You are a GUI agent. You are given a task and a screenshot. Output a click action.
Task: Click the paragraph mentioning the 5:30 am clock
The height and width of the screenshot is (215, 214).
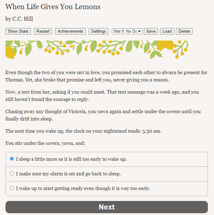[83, 131]
